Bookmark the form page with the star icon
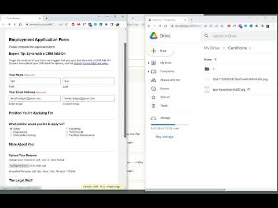Image resolution: width=278 pixels, height=208 pixels. 67,24
